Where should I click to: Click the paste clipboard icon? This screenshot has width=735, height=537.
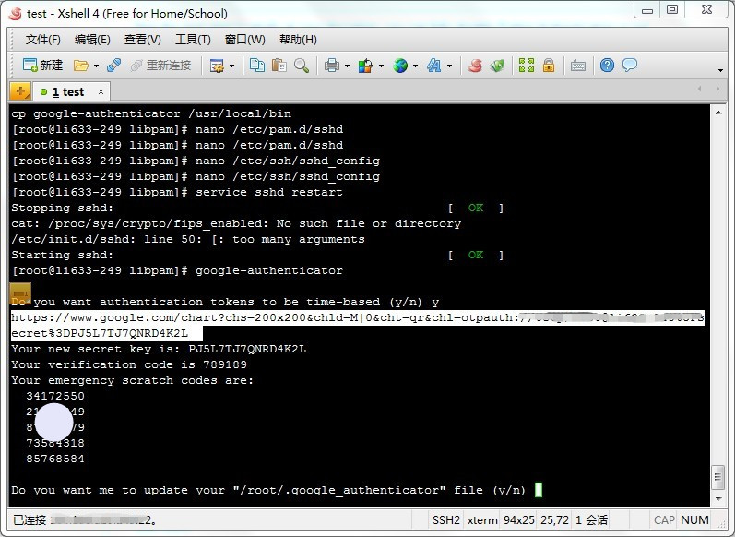click(279, 66)
